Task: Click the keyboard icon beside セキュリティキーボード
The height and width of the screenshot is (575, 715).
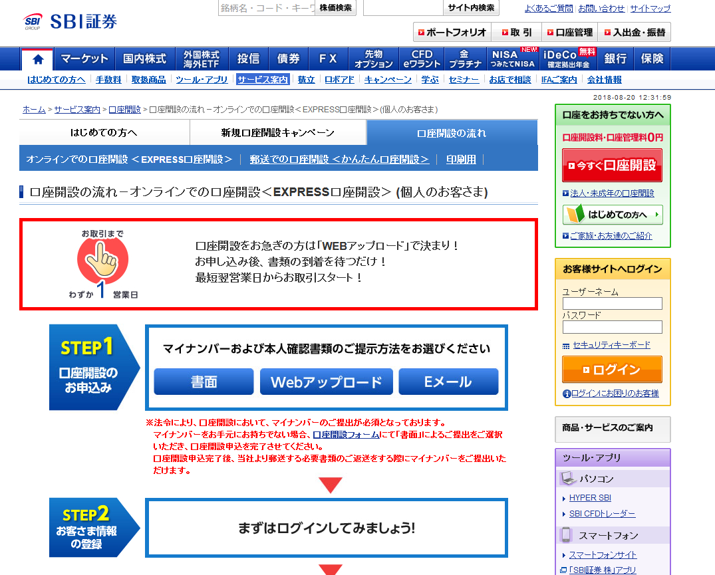Action: pos(566,346)
